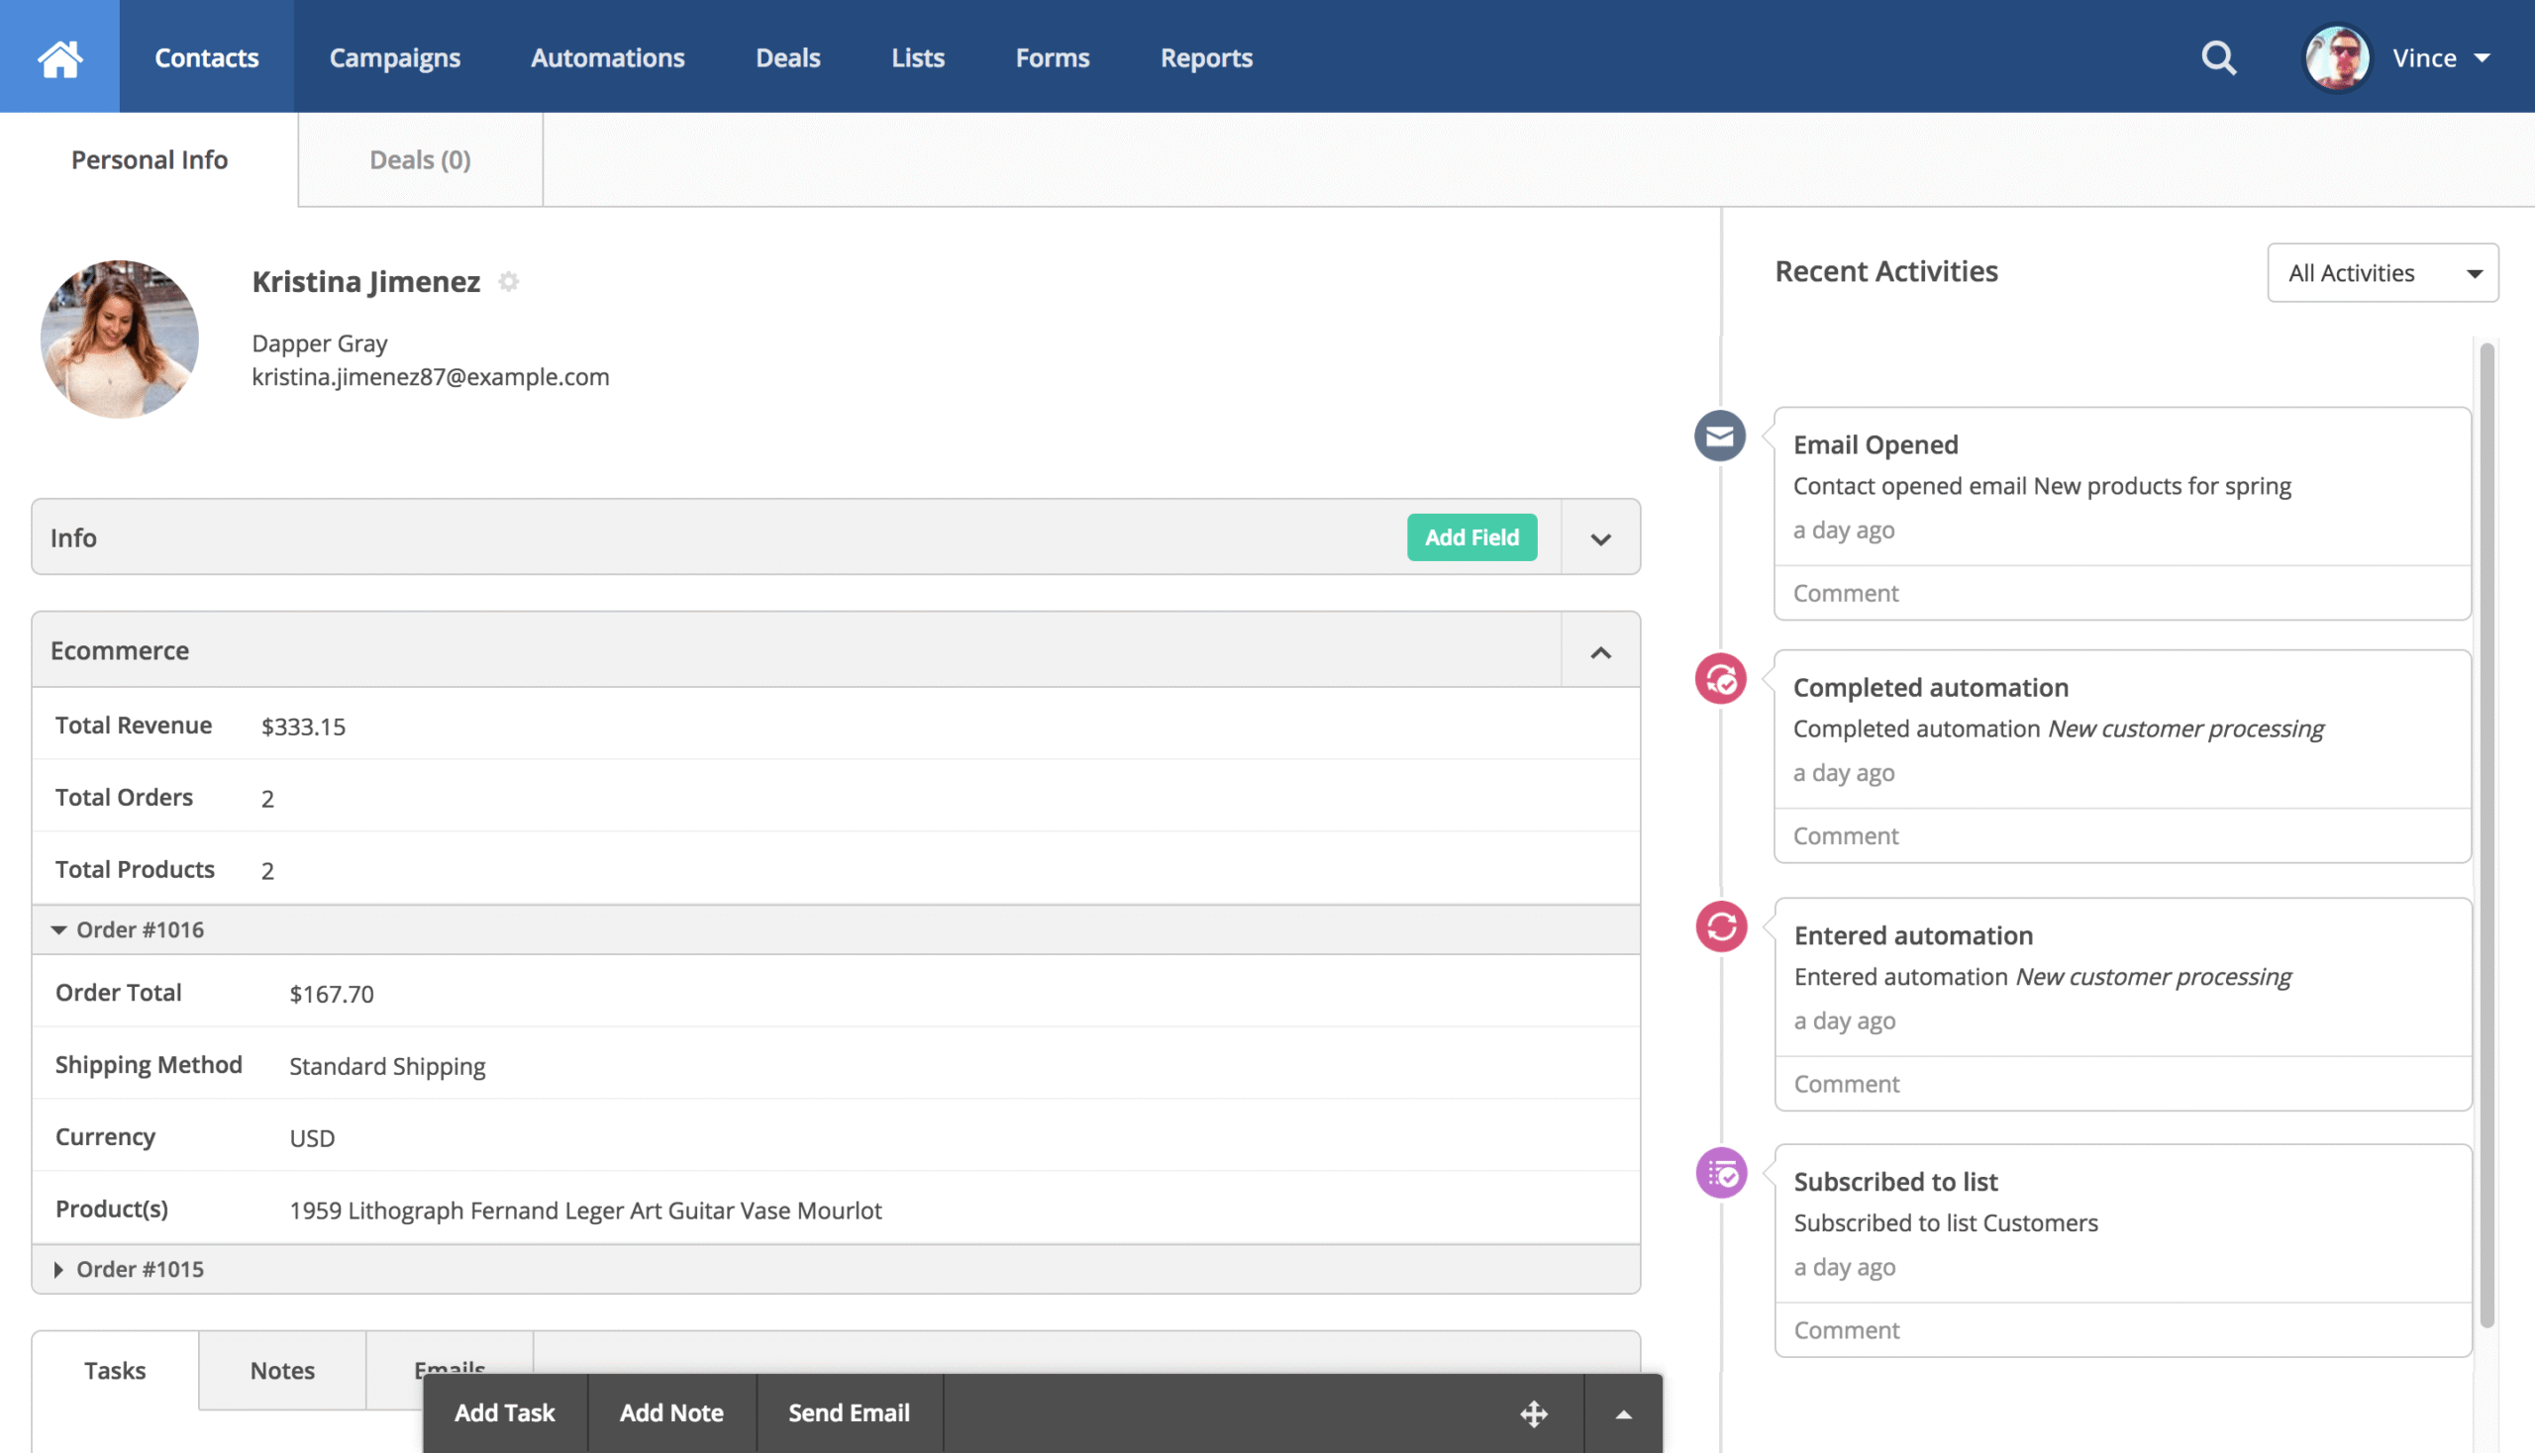This screenshot has height=1453, width=2535.
Task: Open Vince's profile avatar
Action: pos(2336,56)
